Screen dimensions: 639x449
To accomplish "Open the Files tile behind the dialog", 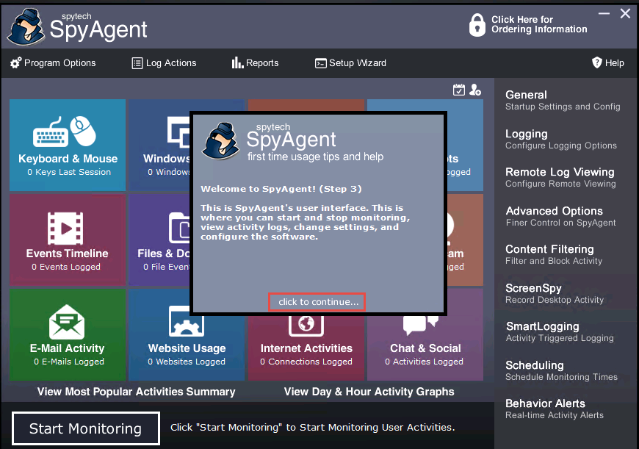I will pyautogui.click(x=159, y=240).
